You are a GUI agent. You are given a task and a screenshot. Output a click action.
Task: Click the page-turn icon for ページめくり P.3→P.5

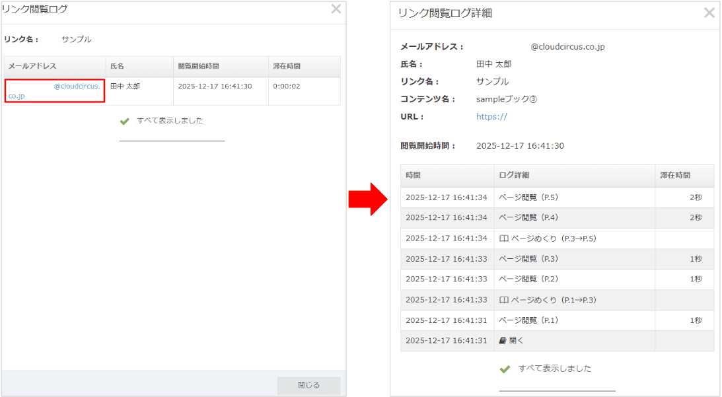(502, 238)
